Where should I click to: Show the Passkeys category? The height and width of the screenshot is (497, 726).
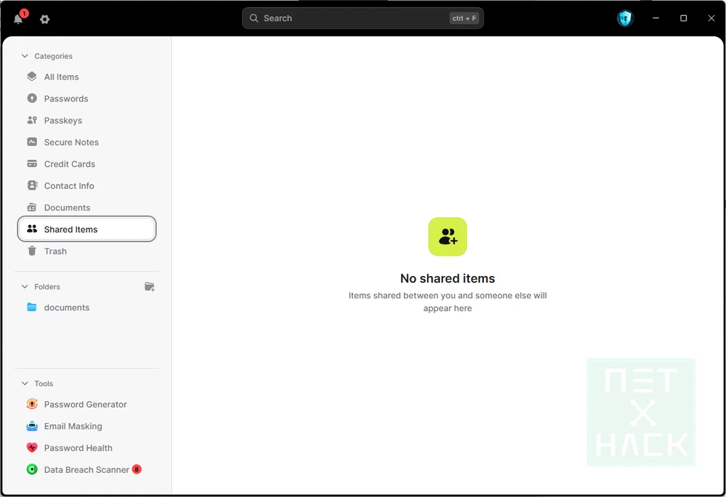(62, 121)
